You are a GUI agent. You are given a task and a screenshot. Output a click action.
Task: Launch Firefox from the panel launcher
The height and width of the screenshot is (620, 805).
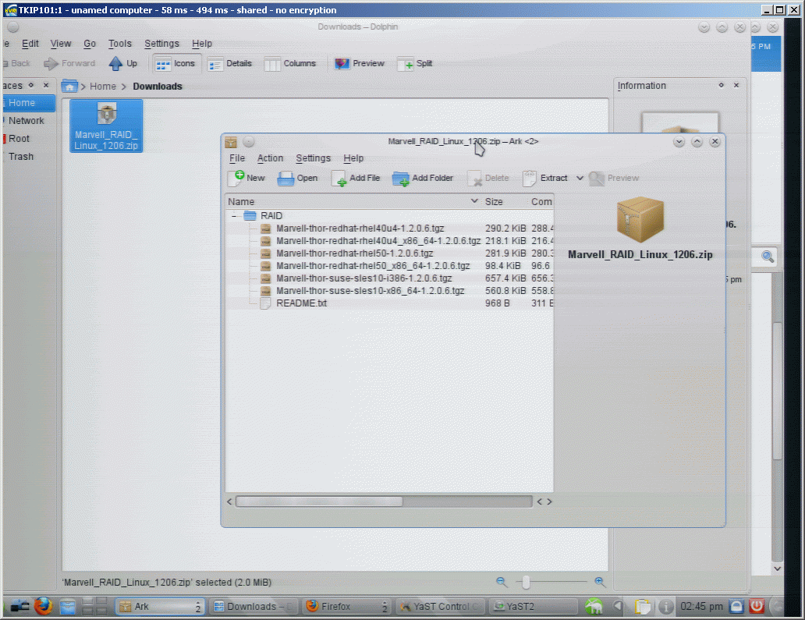[43, 606]
